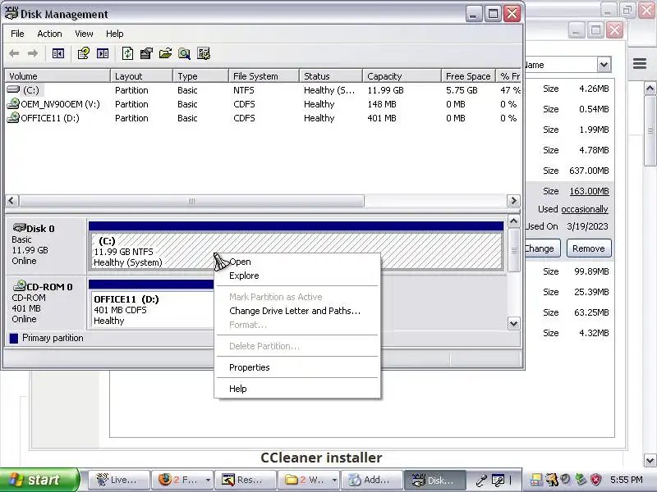Open the Action menu
This screenshot has width=657, height=492.
[49, 34]
